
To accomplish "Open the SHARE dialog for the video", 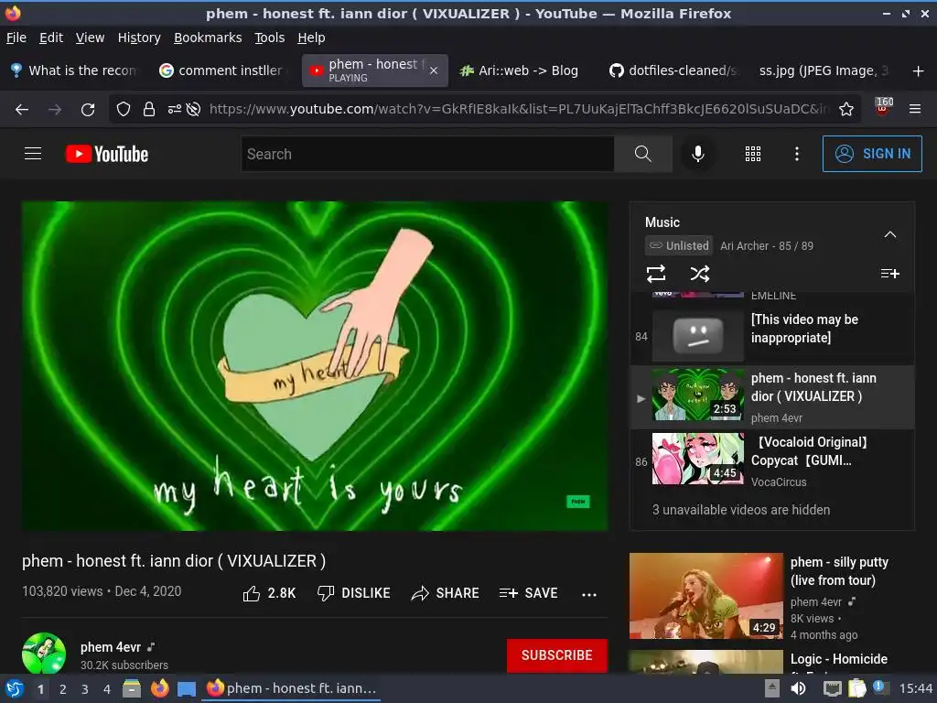I will (446, 593).
